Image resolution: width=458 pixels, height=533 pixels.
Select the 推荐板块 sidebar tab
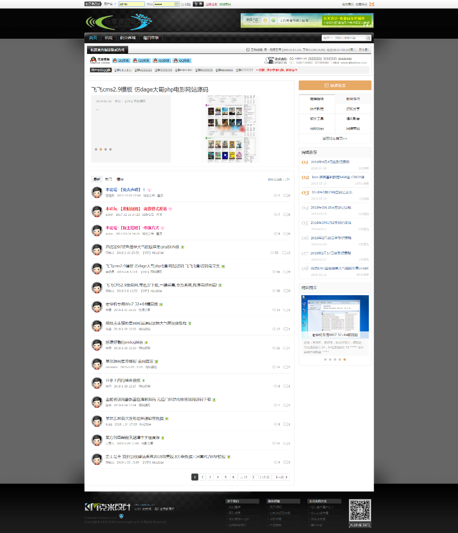click(317, 99)
